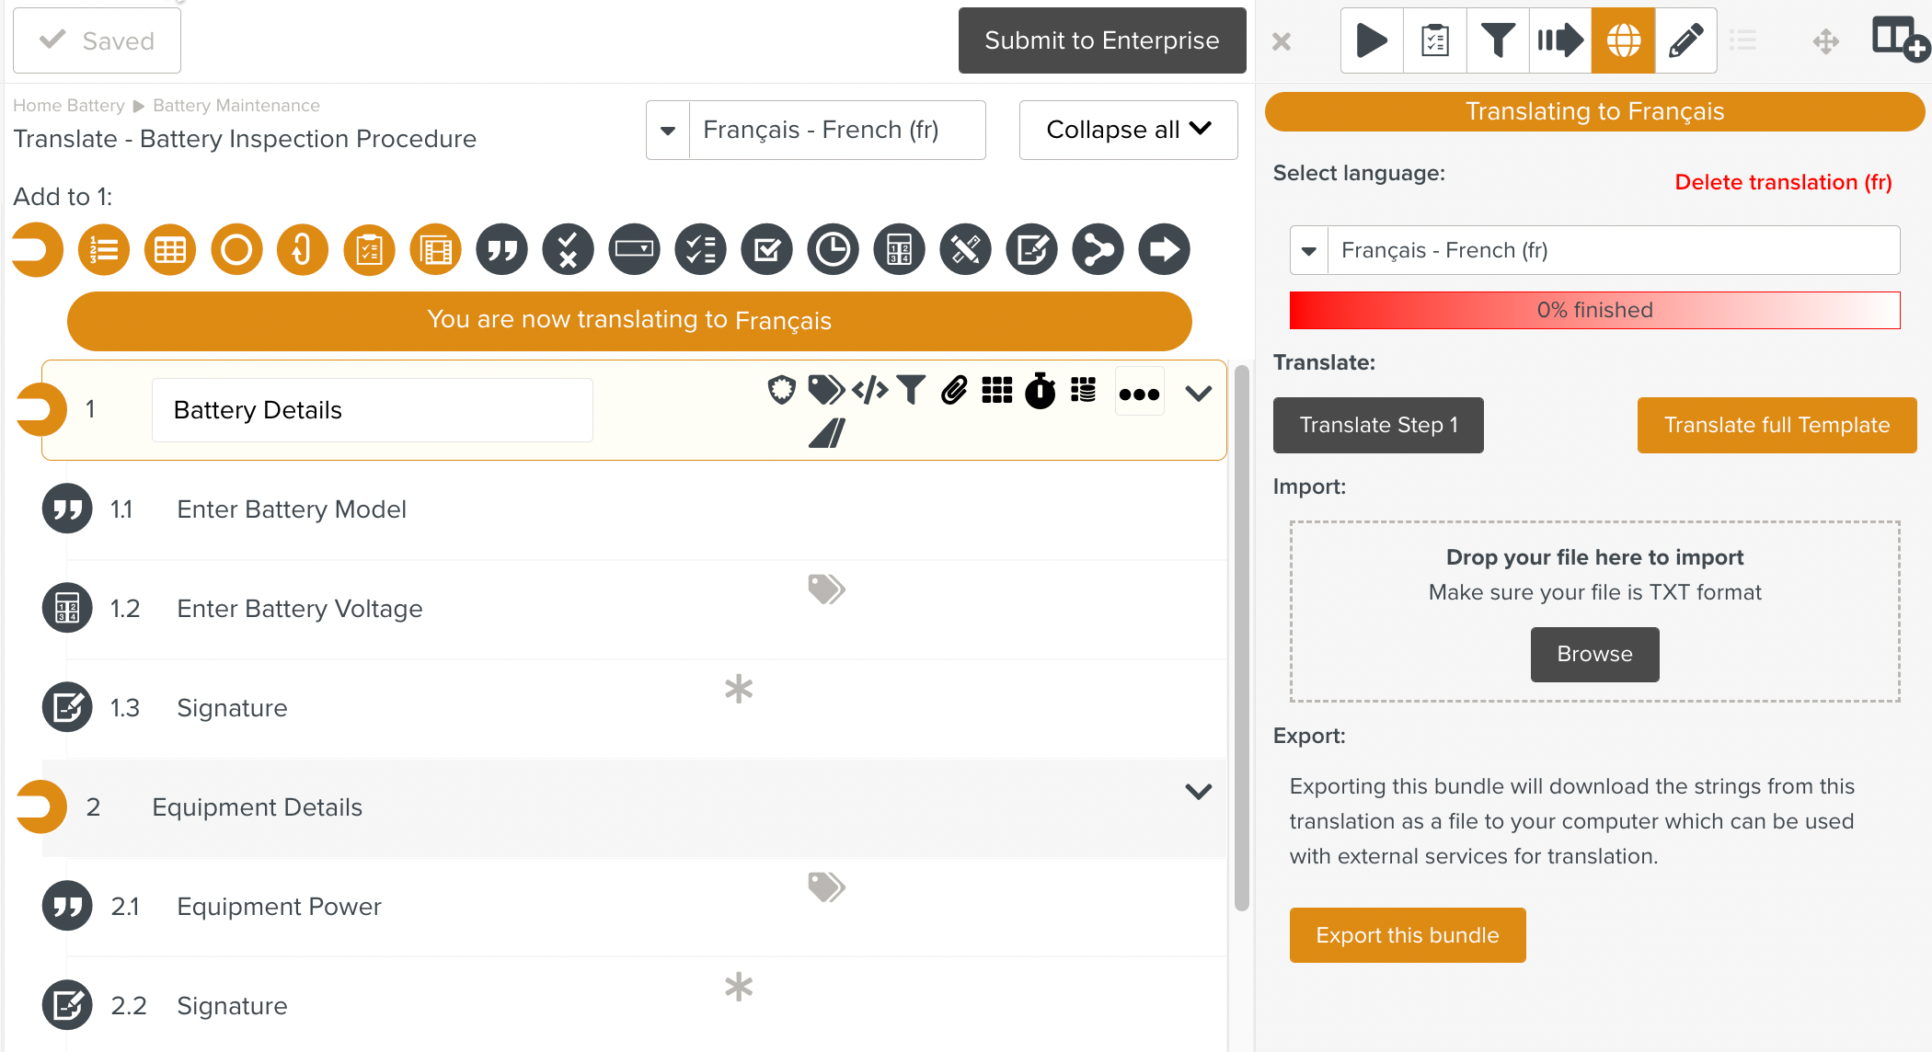This screenshot has height=1052, width=1932.
Task: Click the shield icon on Battery Details step
Action: [x=782, y=391]
